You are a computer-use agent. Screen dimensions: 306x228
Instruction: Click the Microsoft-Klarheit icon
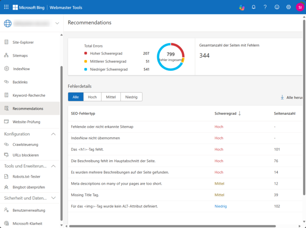tap(7, 223)
